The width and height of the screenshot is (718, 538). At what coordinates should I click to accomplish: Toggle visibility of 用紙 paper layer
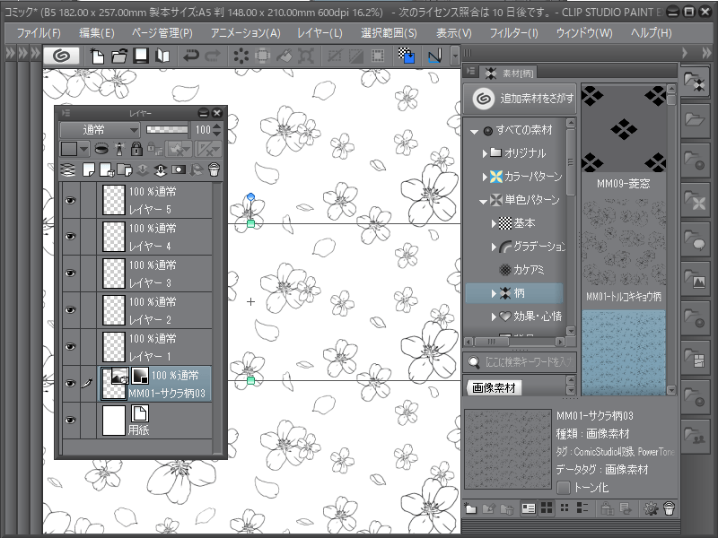pyautogui.click(x=70, y=420)
